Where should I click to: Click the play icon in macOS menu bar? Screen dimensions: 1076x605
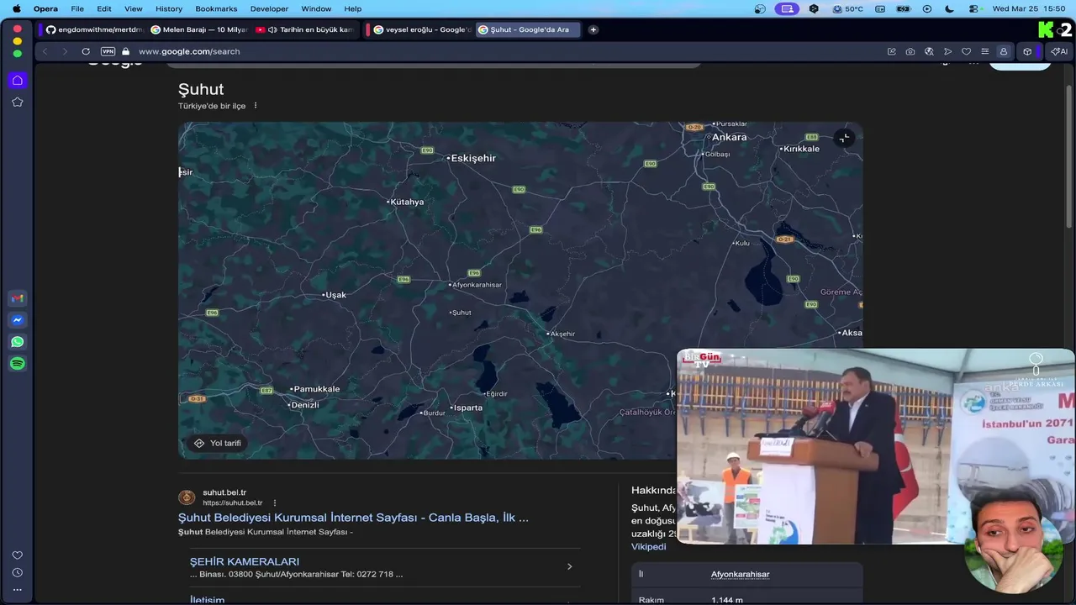click(927, 8)
